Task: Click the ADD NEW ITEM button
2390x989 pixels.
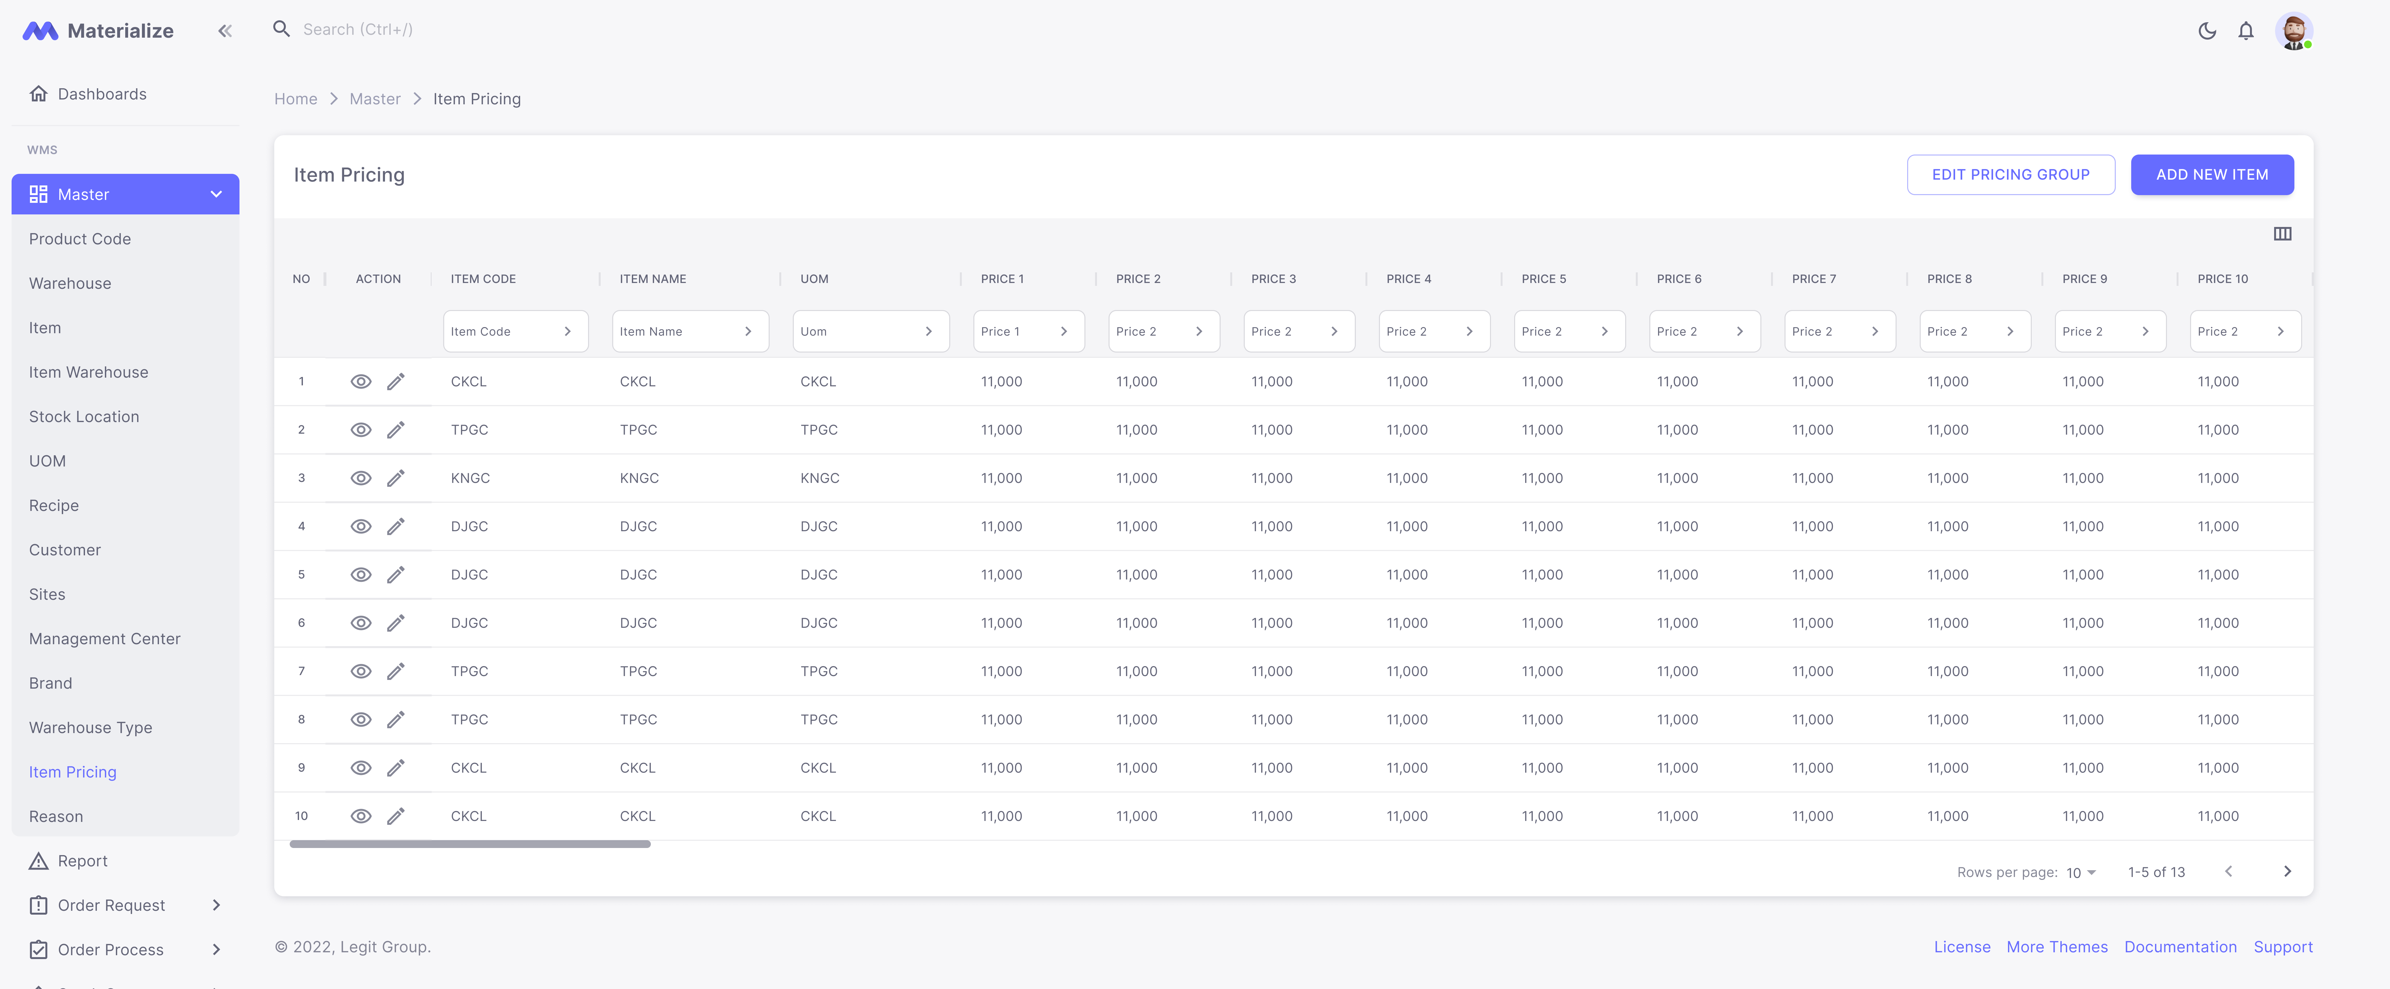Action: [2212, 174]
